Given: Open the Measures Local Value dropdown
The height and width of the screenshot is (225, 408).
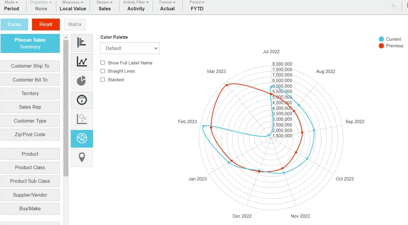Looking at the screenshot, I should click(73, 6).
